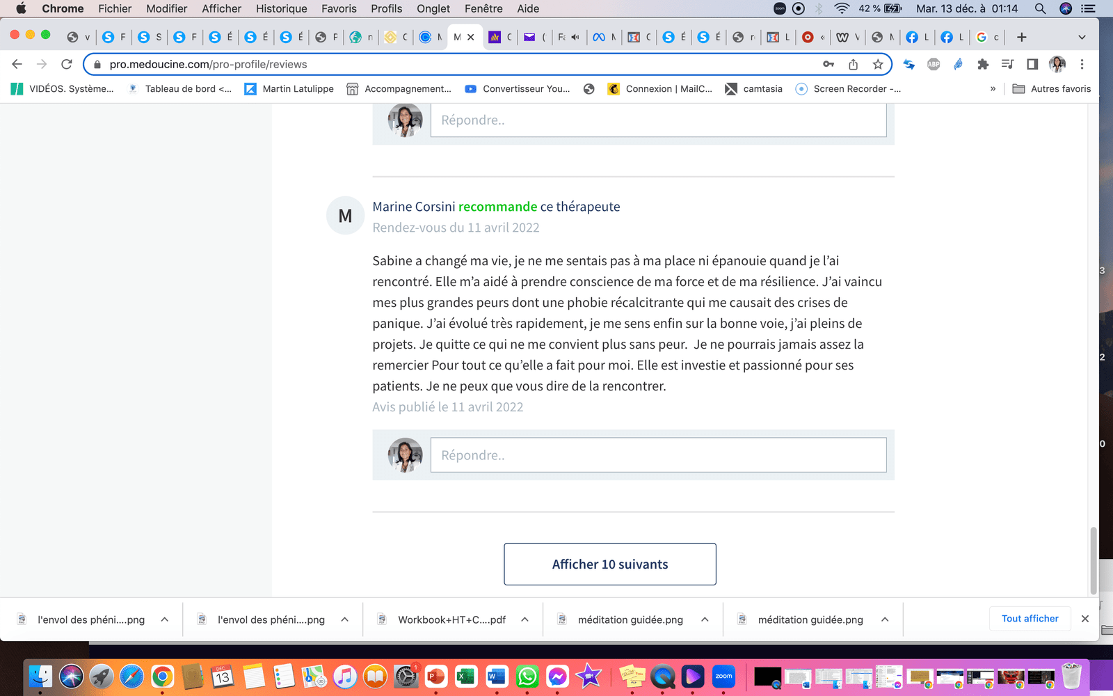Open the saved passwords key icon

coord(828,64)
